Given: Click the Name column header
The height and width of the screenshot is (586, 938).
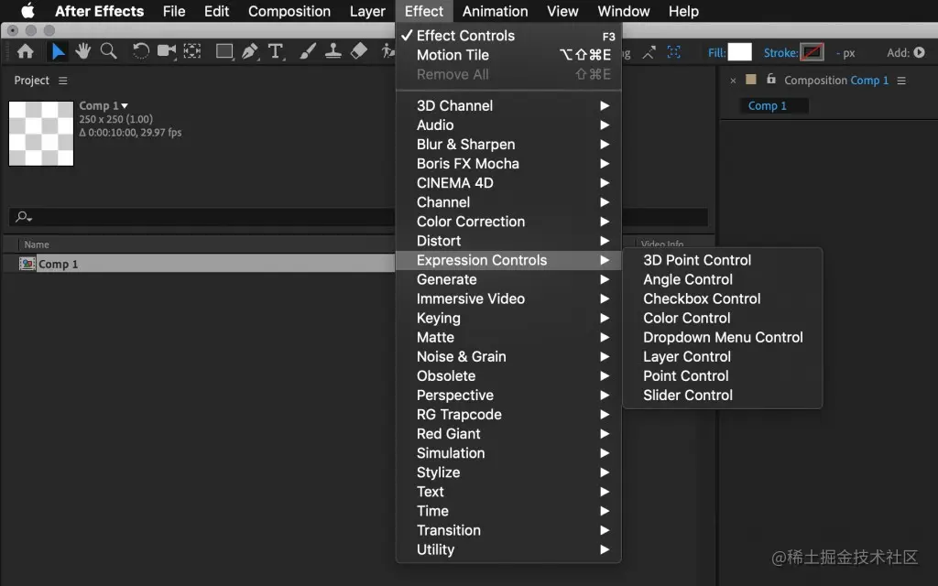Looking at the screenshot, I should 37,244.
